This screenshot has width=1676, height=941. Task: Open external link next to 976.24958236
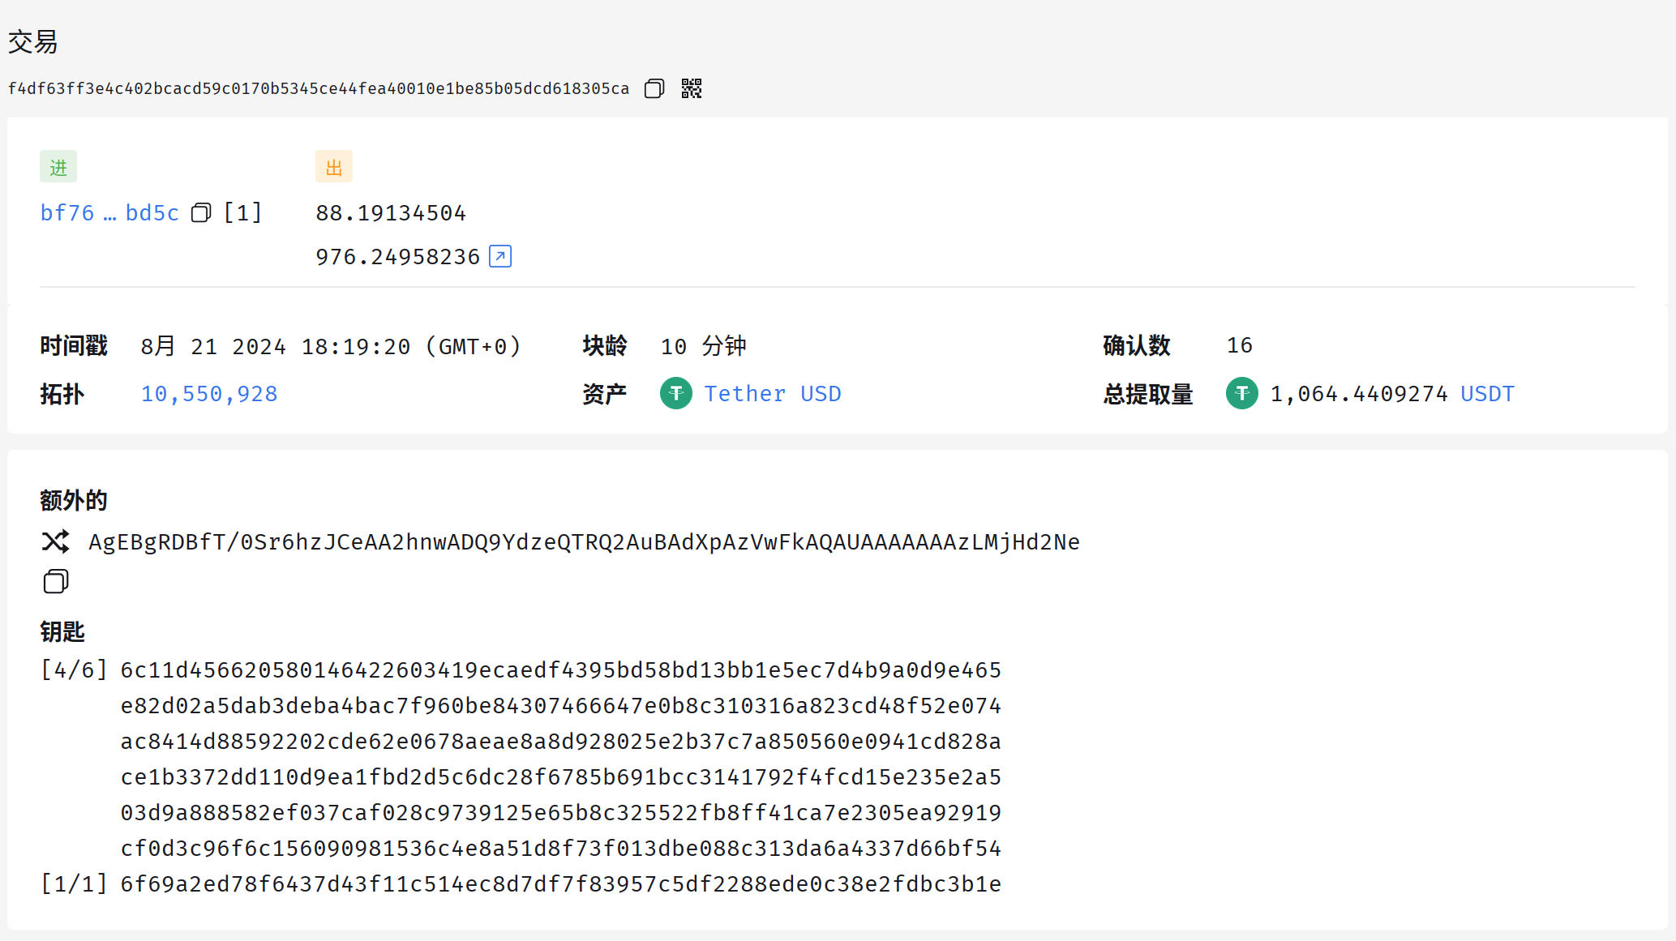pos(500,256)
